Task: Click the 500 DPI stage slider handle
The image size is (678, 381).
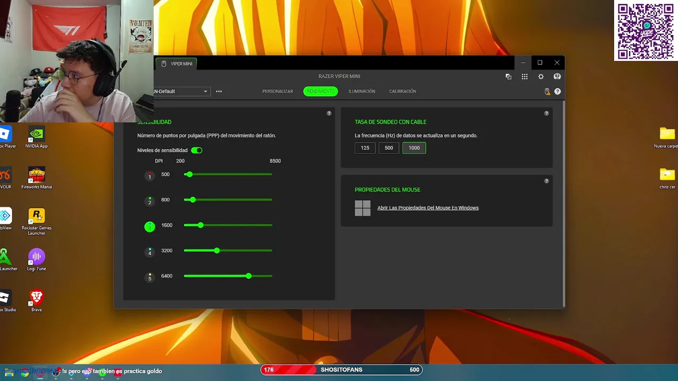Action: tap(189, 174)
